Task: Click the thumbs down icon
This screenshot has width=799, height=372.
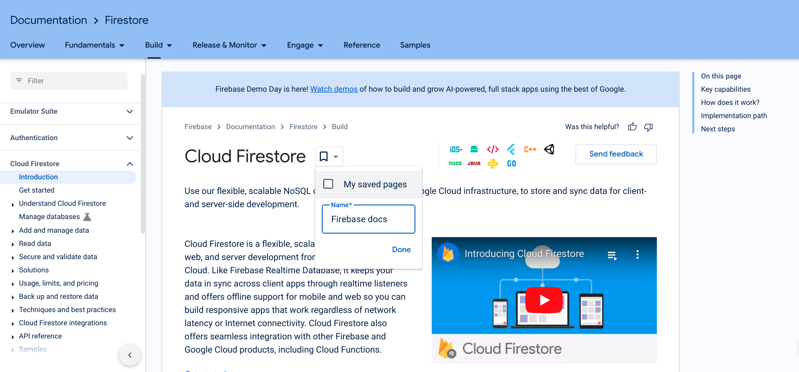Action: pos(648,127)
